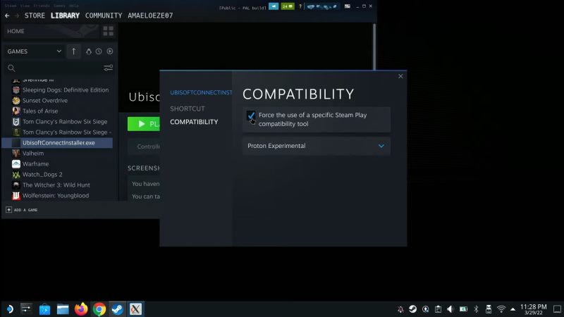Open the Proton Experimental dropdown
Image resolution: width=564 pixels, height=317 pixels.
point(316,146)
